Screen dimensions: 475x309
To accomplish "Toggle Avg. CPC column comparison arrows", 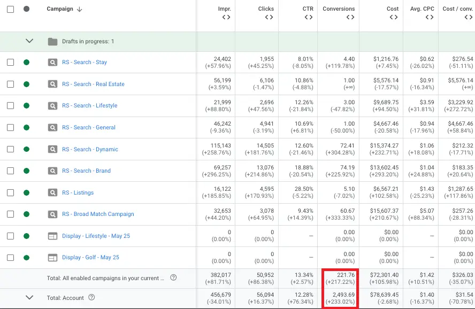I will (x=430, y=17).
